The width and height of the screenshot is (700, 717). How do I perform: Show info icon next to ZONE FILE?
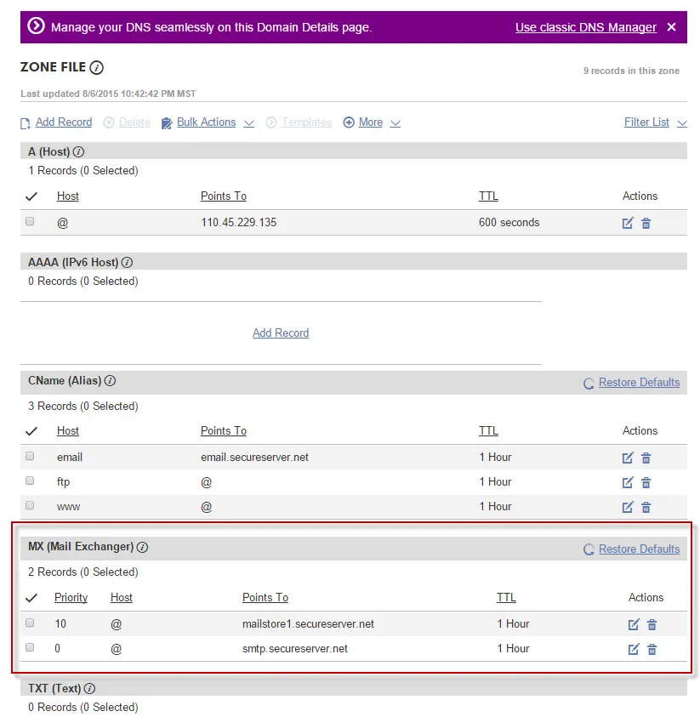(x=97, y=68)
